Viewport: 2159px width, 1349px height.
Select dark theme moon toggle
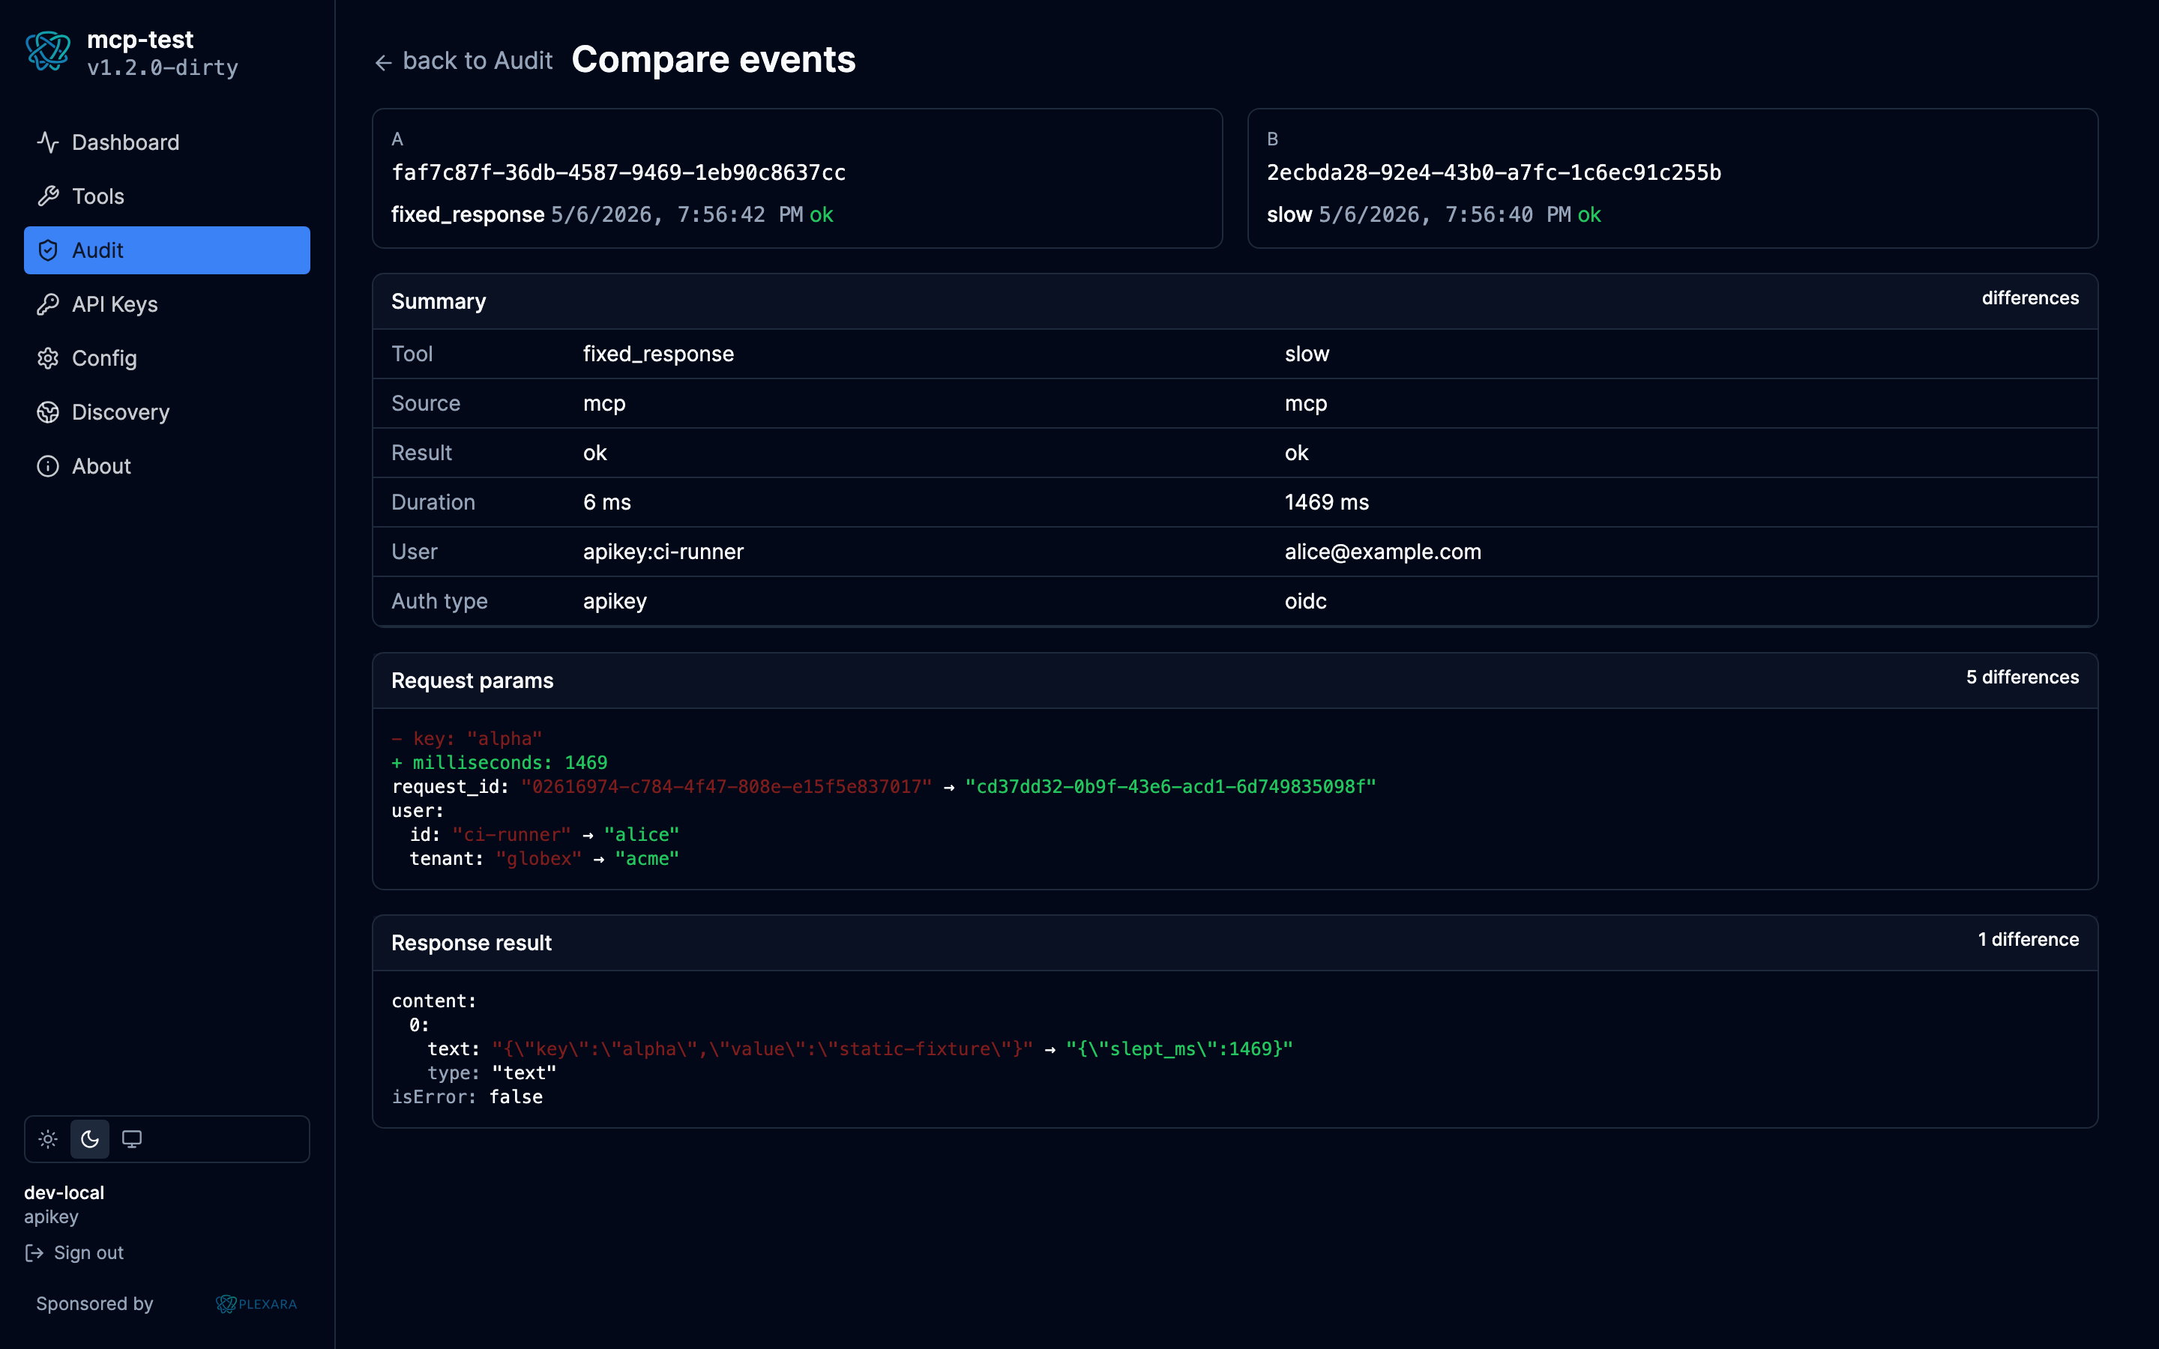click(x=90, y=1139)
